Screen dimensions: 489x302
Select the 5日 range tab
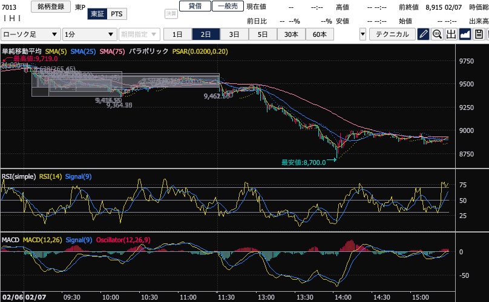click(x=263, y=34)
